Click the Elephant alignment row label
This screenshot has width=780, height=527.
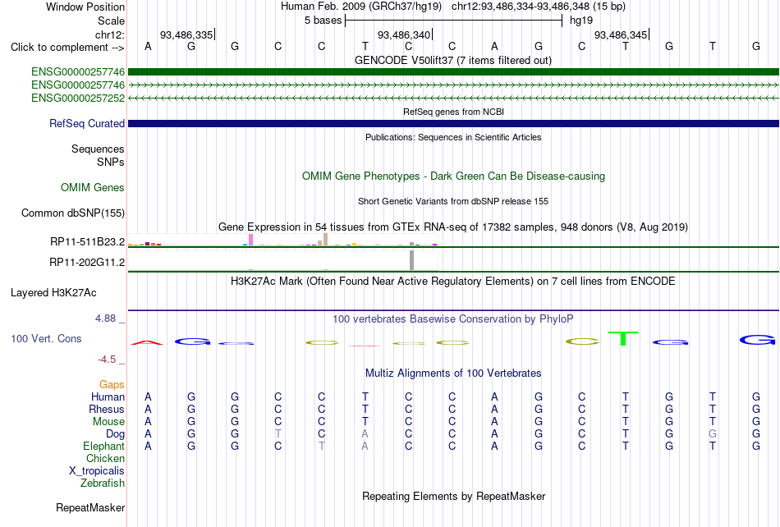[104, 446]
